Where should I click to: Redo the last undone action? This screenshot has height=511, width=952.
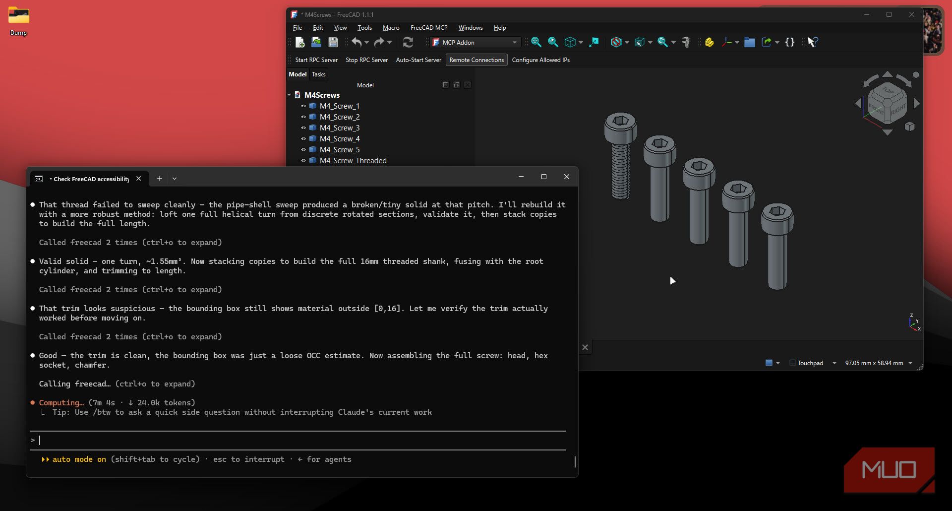click(379, 42)
